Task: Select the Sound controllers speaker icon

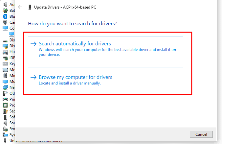Action: [5, 123]
